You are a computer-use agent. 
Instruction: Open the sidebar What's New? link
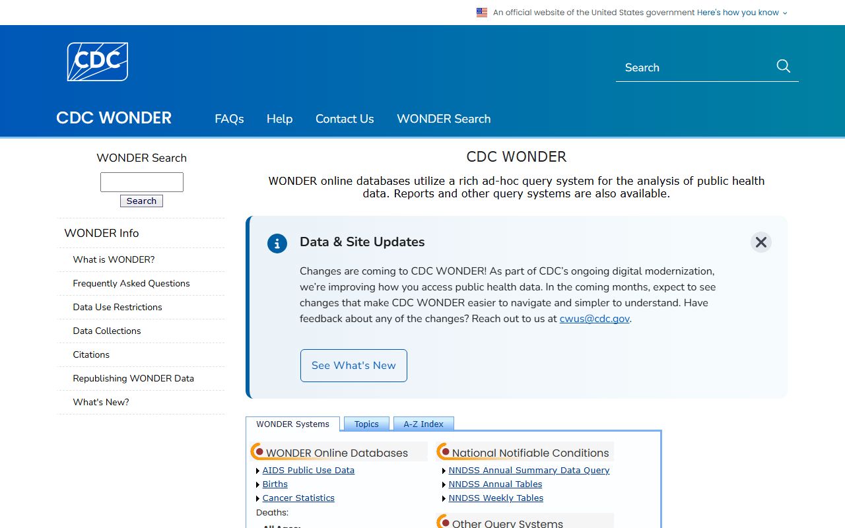click(101, 402)
